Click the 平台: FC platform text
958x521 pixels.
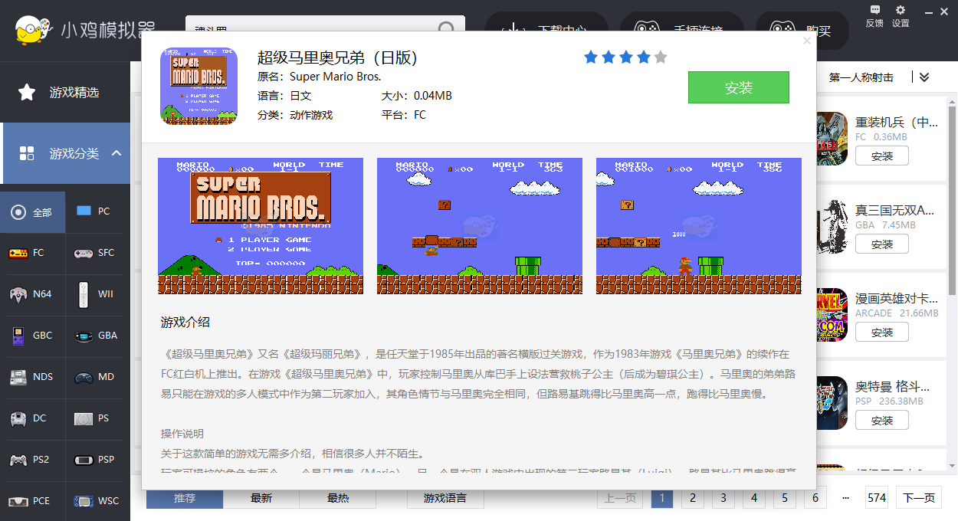pyautogui.click(x=404, y=115)
